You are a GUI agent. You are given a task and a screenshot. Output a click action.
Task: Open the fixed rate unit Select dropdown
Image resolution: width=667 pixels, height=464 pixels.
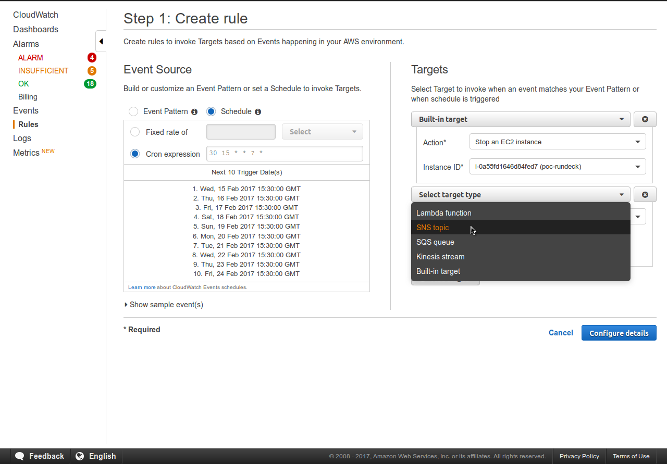pyautogui.click(x=323, y=132)
